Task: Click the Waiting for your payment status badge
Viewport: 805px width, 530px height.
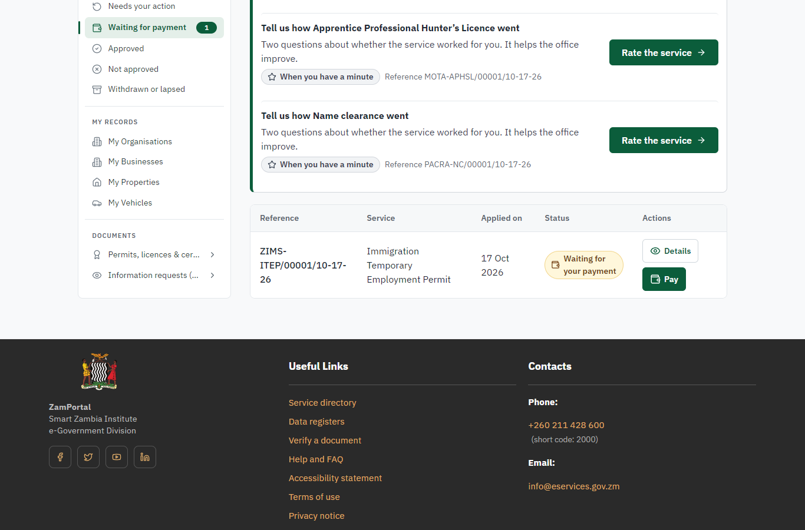Action: pos(584,265)
